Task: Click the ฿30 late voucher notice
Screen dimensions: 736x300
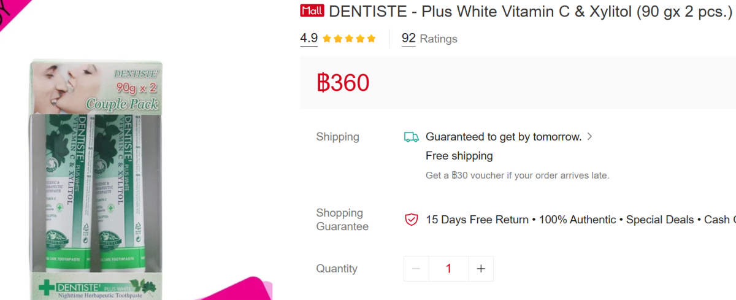Action: pos(517,175)
